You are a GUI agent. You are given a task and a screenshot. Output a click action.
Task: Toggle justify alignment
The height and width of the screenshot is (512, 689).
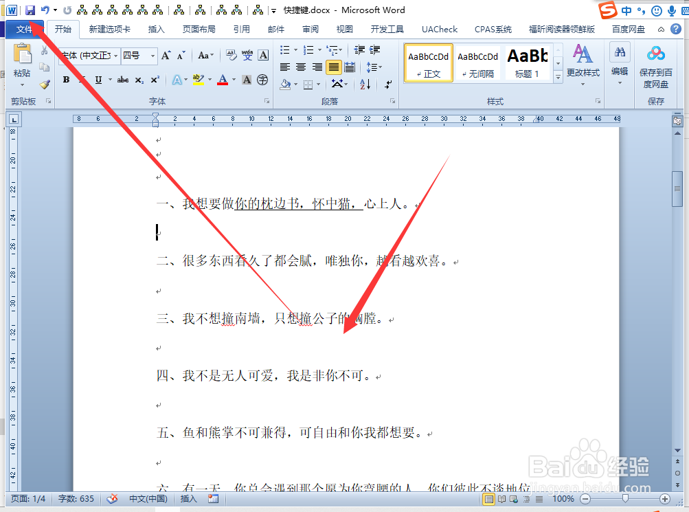pos(334,67)
